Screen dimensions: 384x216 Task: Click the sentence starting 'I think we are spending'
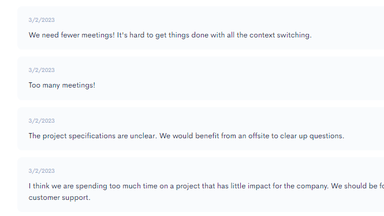click(178, 186)
